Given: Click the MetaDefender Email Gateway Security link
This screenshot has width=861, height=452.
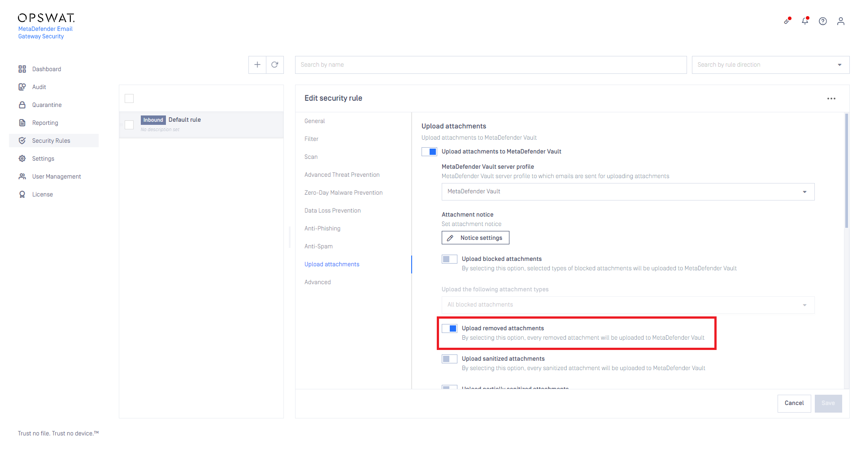Looking at the screenshot, I should pyautogui.click(x=45, y=32).
